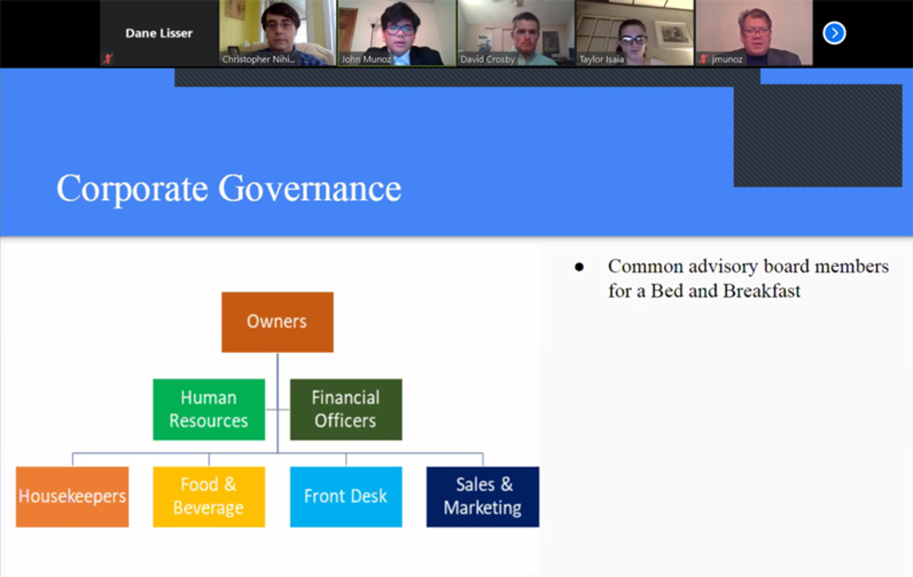This screenshot has width=913, height=577.
Task: Click the navy Sales & Marketing box
Action: (x=482, y=497)
